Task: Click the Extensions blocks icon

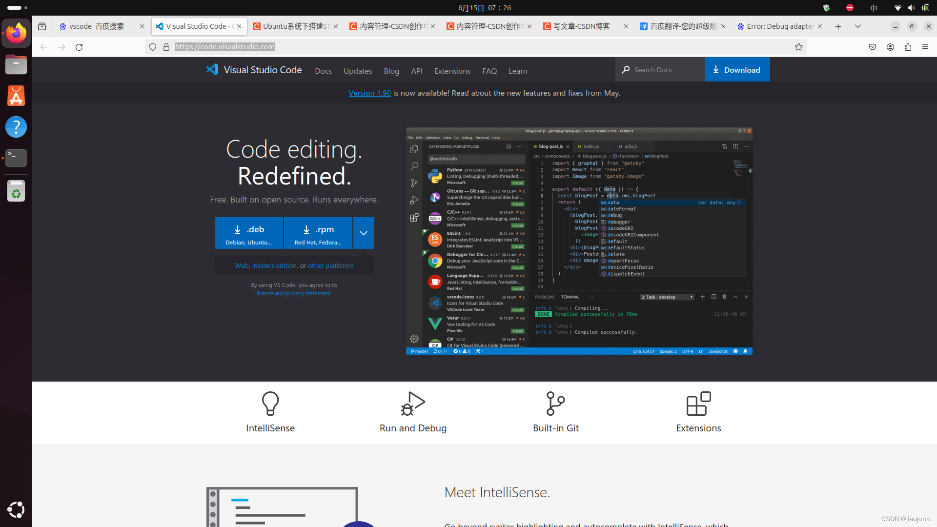Action: (698, 403)
